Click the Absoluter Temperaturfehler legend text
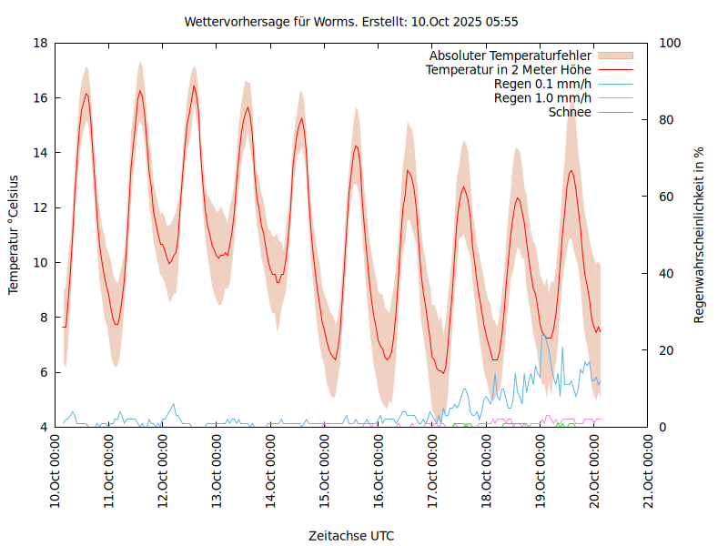The width and height of the screenshot is (728, 546). click(511, 56)
